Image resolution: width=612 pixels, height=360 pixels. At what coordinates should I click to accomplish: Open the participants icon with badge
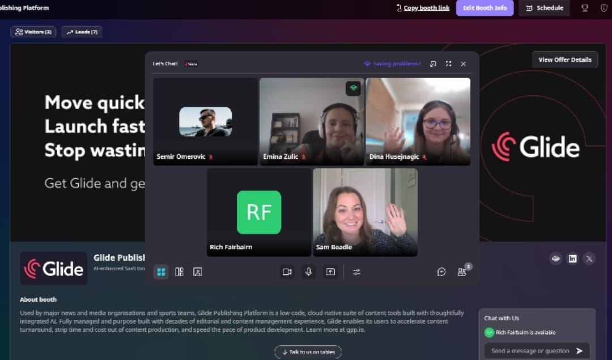462,271
